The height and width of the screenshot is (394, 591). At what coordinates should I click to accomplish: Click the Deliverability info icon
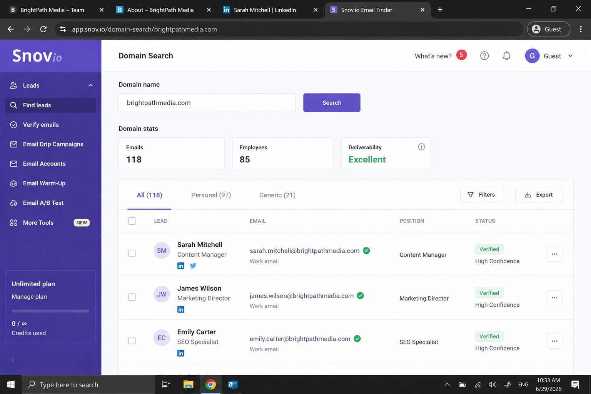pyautogui.click(x=421, y=147)
